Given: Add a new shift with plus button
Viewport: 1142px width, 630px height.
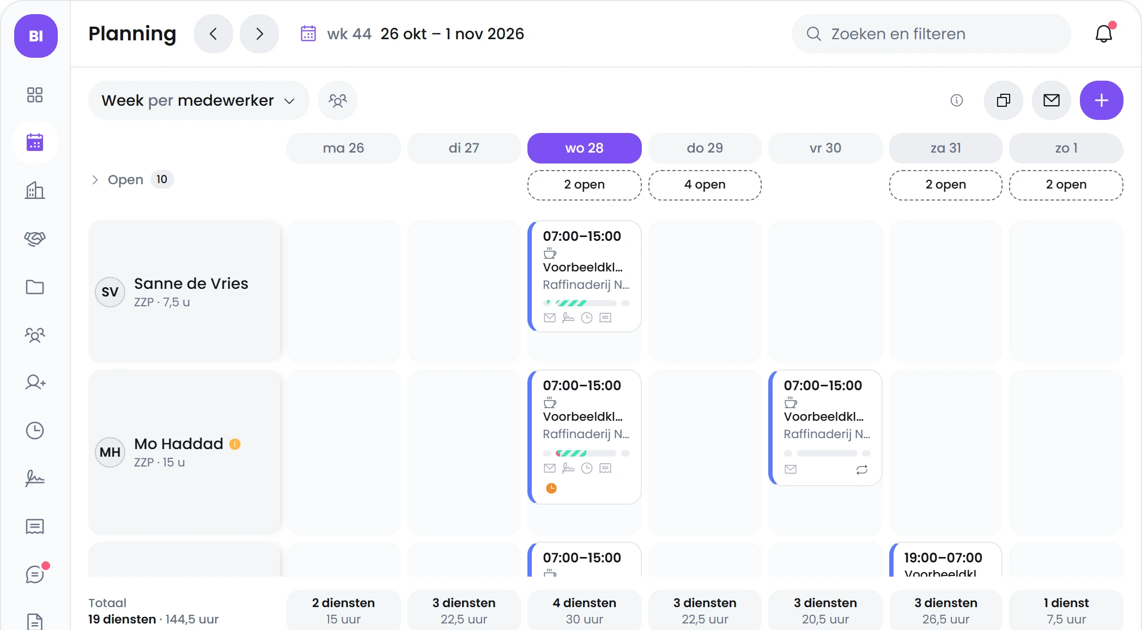Looking at the screenshot, I should click(1102, 100).
